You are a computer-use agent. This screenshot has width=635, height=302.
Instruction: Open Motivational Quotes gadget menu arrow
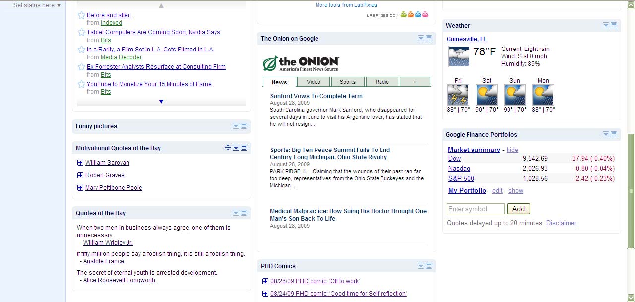(x=236, y=148)
